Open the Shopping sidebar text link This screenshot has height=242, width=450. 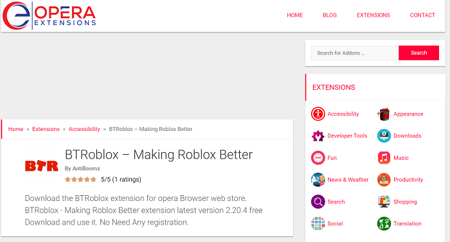point(405,202)
